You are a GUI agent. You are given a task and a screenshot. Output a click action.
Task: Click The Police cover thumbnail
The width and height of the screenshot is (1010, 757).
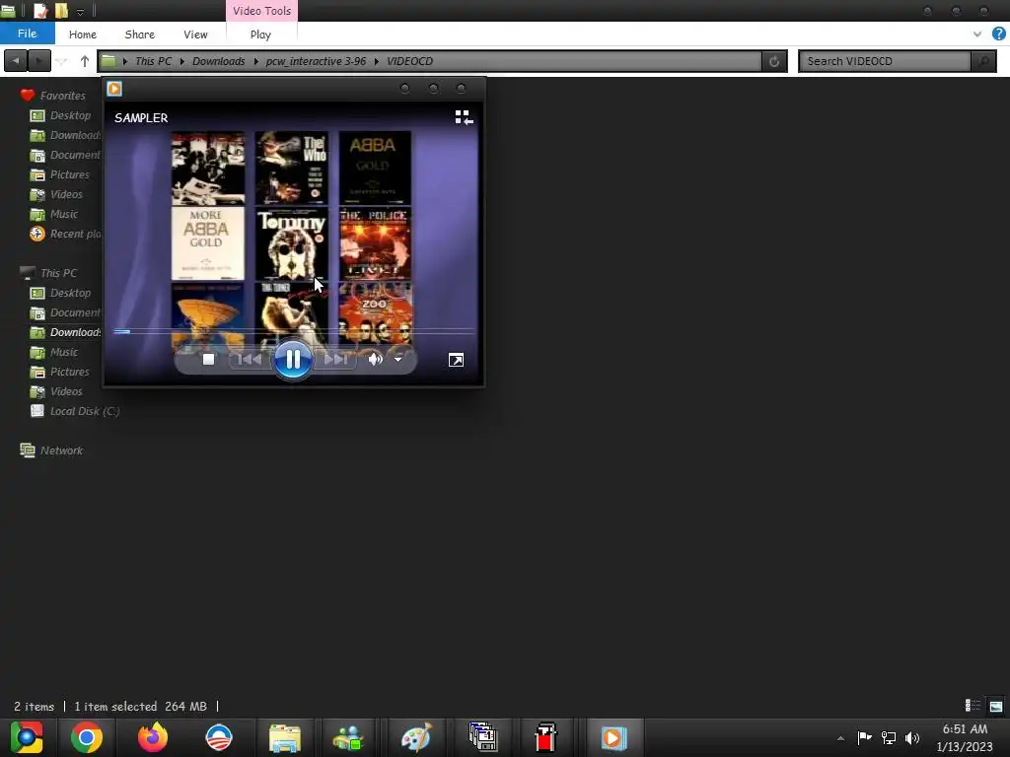click(375, 243)
